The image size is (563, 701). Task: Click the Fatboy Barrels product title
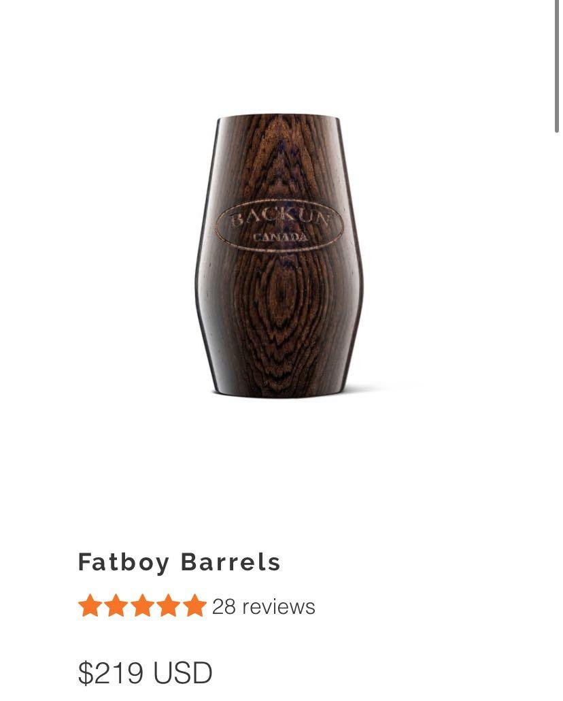coord(180,562)
